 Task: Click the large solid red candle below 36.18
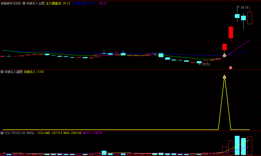pyautogui.click(x=231, y=32)
